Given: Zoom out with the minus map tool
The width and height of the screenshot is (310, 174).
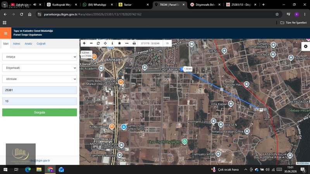Looking at the screenshot, I should tap(91, 43).
